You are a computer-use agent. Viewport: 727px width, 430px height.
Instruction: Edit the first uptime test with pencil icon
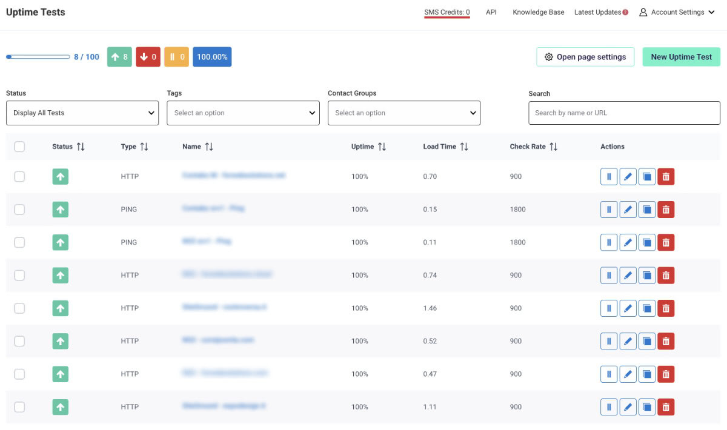point(628,176)
